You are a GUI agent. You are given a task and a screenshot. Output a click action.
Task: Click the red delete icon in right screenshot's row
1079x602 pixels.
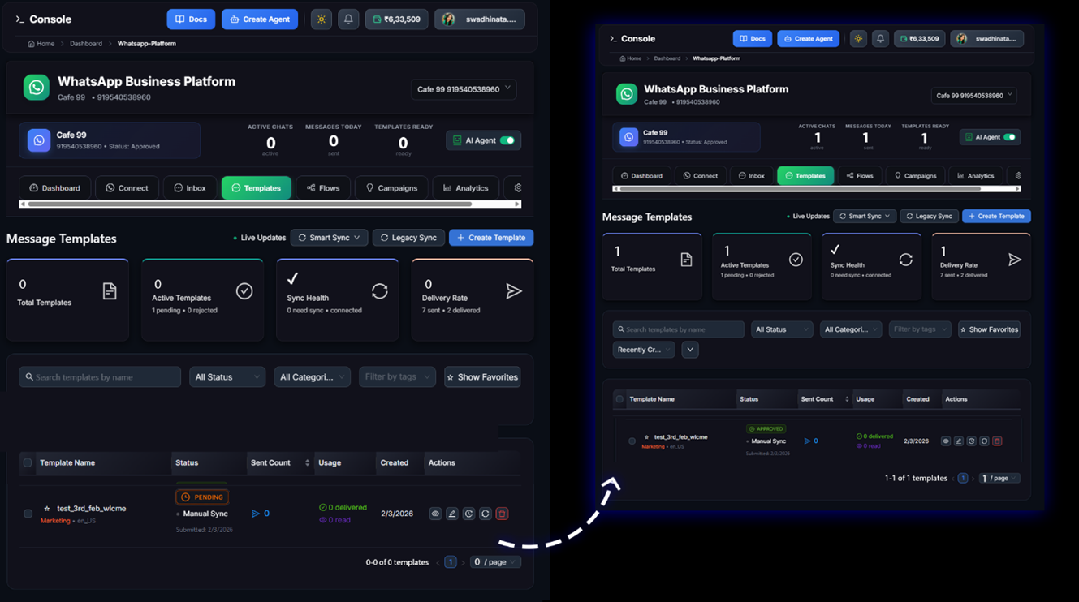(x=997, y=441)
